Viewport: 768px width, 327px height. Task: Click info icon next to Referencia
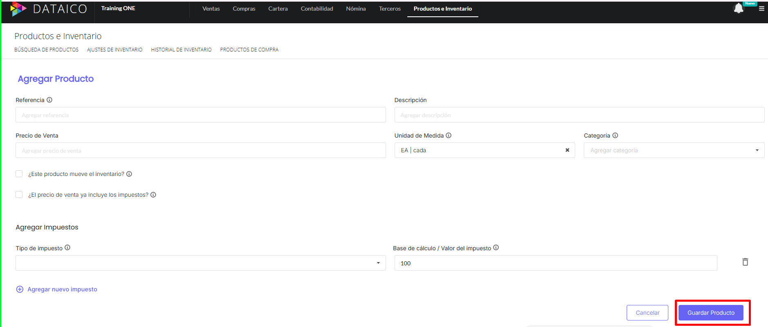click(x=49, y=100)
